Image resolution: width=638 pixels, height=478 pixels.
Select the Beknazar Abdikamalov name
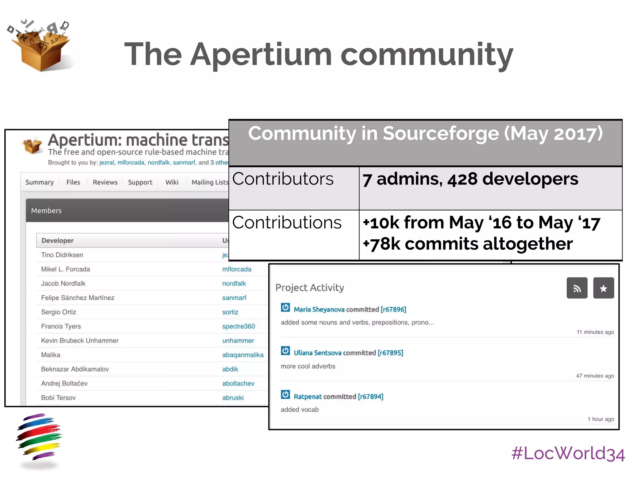point(75,369)
